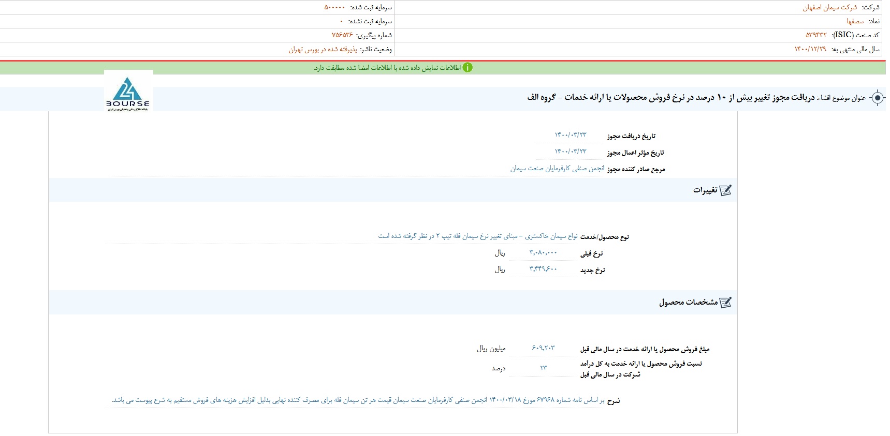Click the target icon next to disclosure title

tap(877, 98)
